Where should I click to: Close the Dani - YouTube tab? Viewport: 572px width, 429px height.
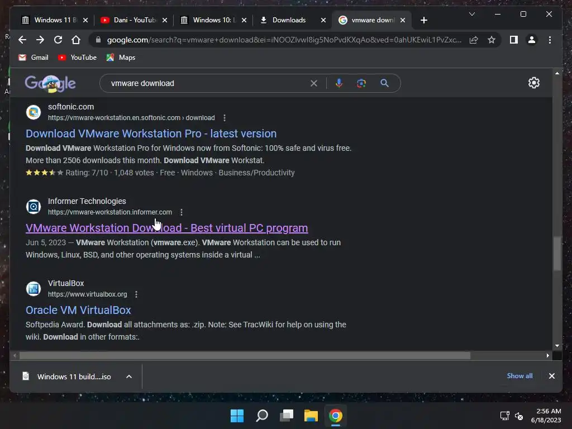coord(165,20)
